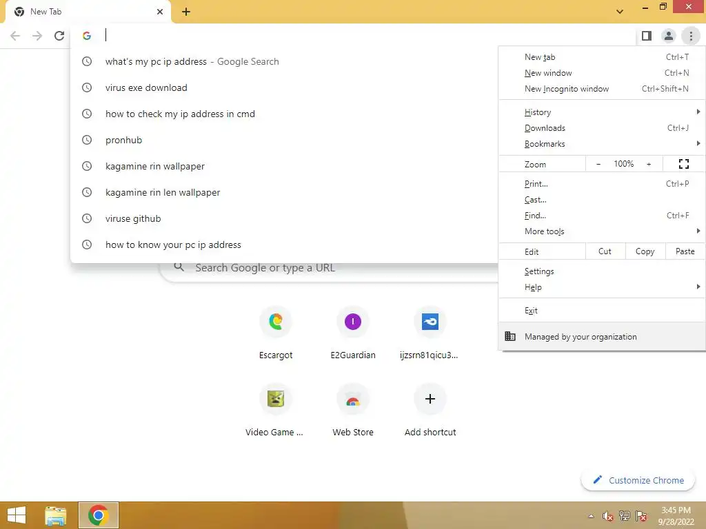Click the Cut button in the Edit row
Screen dimensions: 706x529
click(x=605, y=251)
